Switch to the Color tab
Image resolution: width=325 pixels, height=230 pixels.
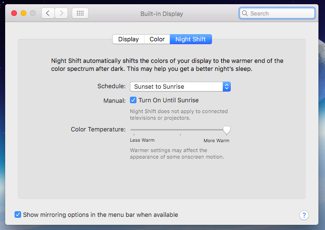click(157, 39)
